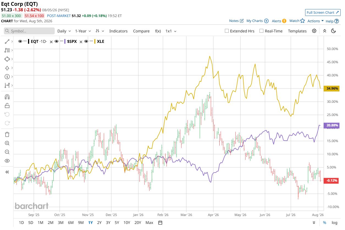Click the redo arrow in left toolbar
This screenshot has width=345, height=230.
[7, 123]
